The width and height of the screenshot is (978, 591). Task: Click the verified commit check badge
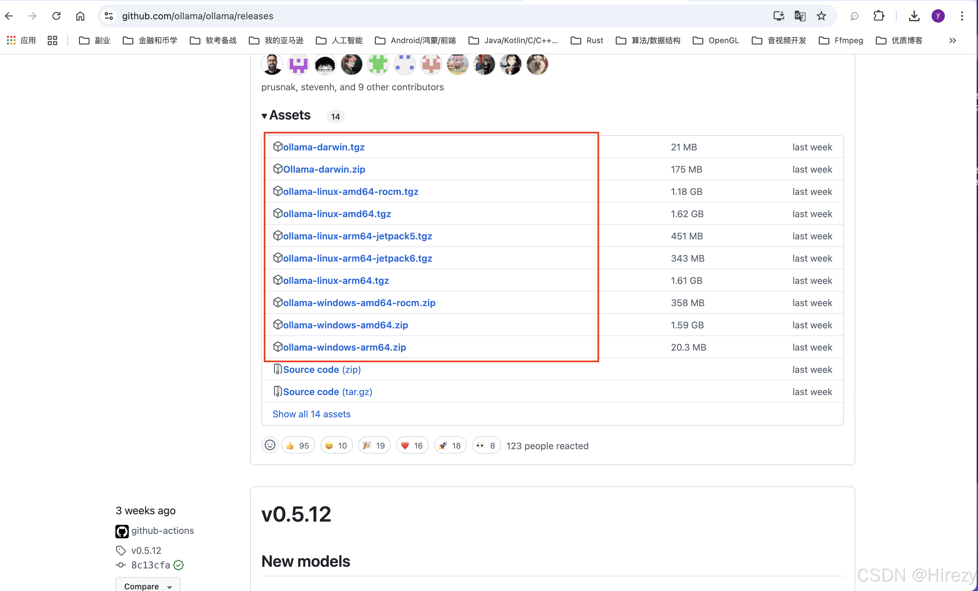(178, 565)
